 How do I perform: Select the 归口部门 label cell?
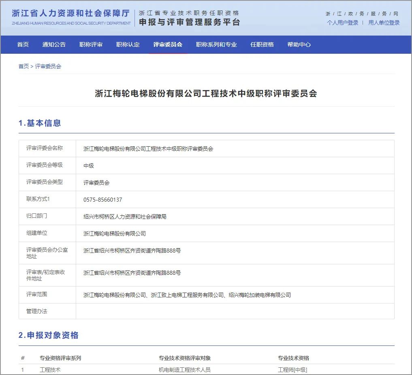(47, 217)
